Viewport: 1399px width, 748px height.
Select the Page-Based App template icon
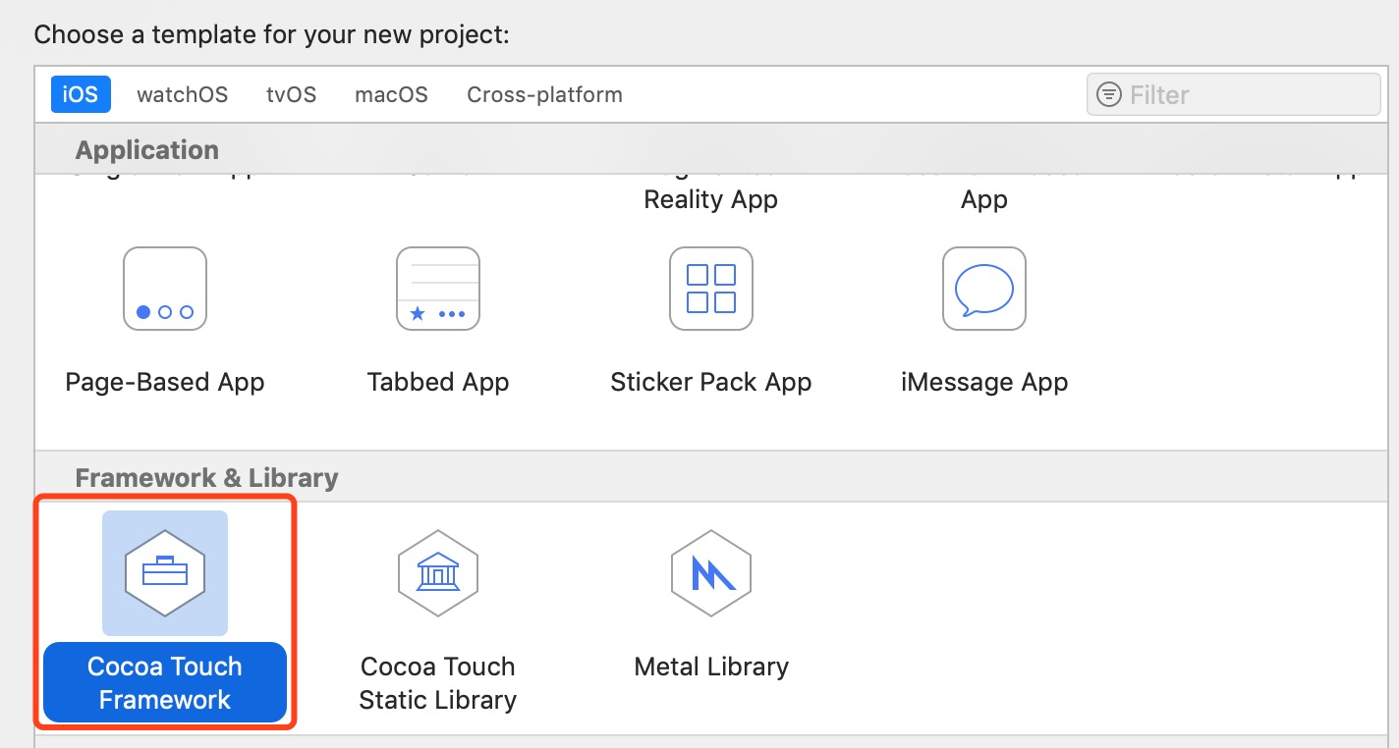click(165, 289)
